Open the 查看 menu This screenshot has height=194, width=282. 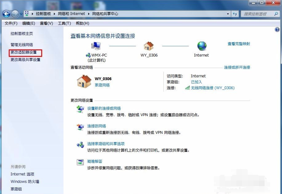tap(46, 23)
